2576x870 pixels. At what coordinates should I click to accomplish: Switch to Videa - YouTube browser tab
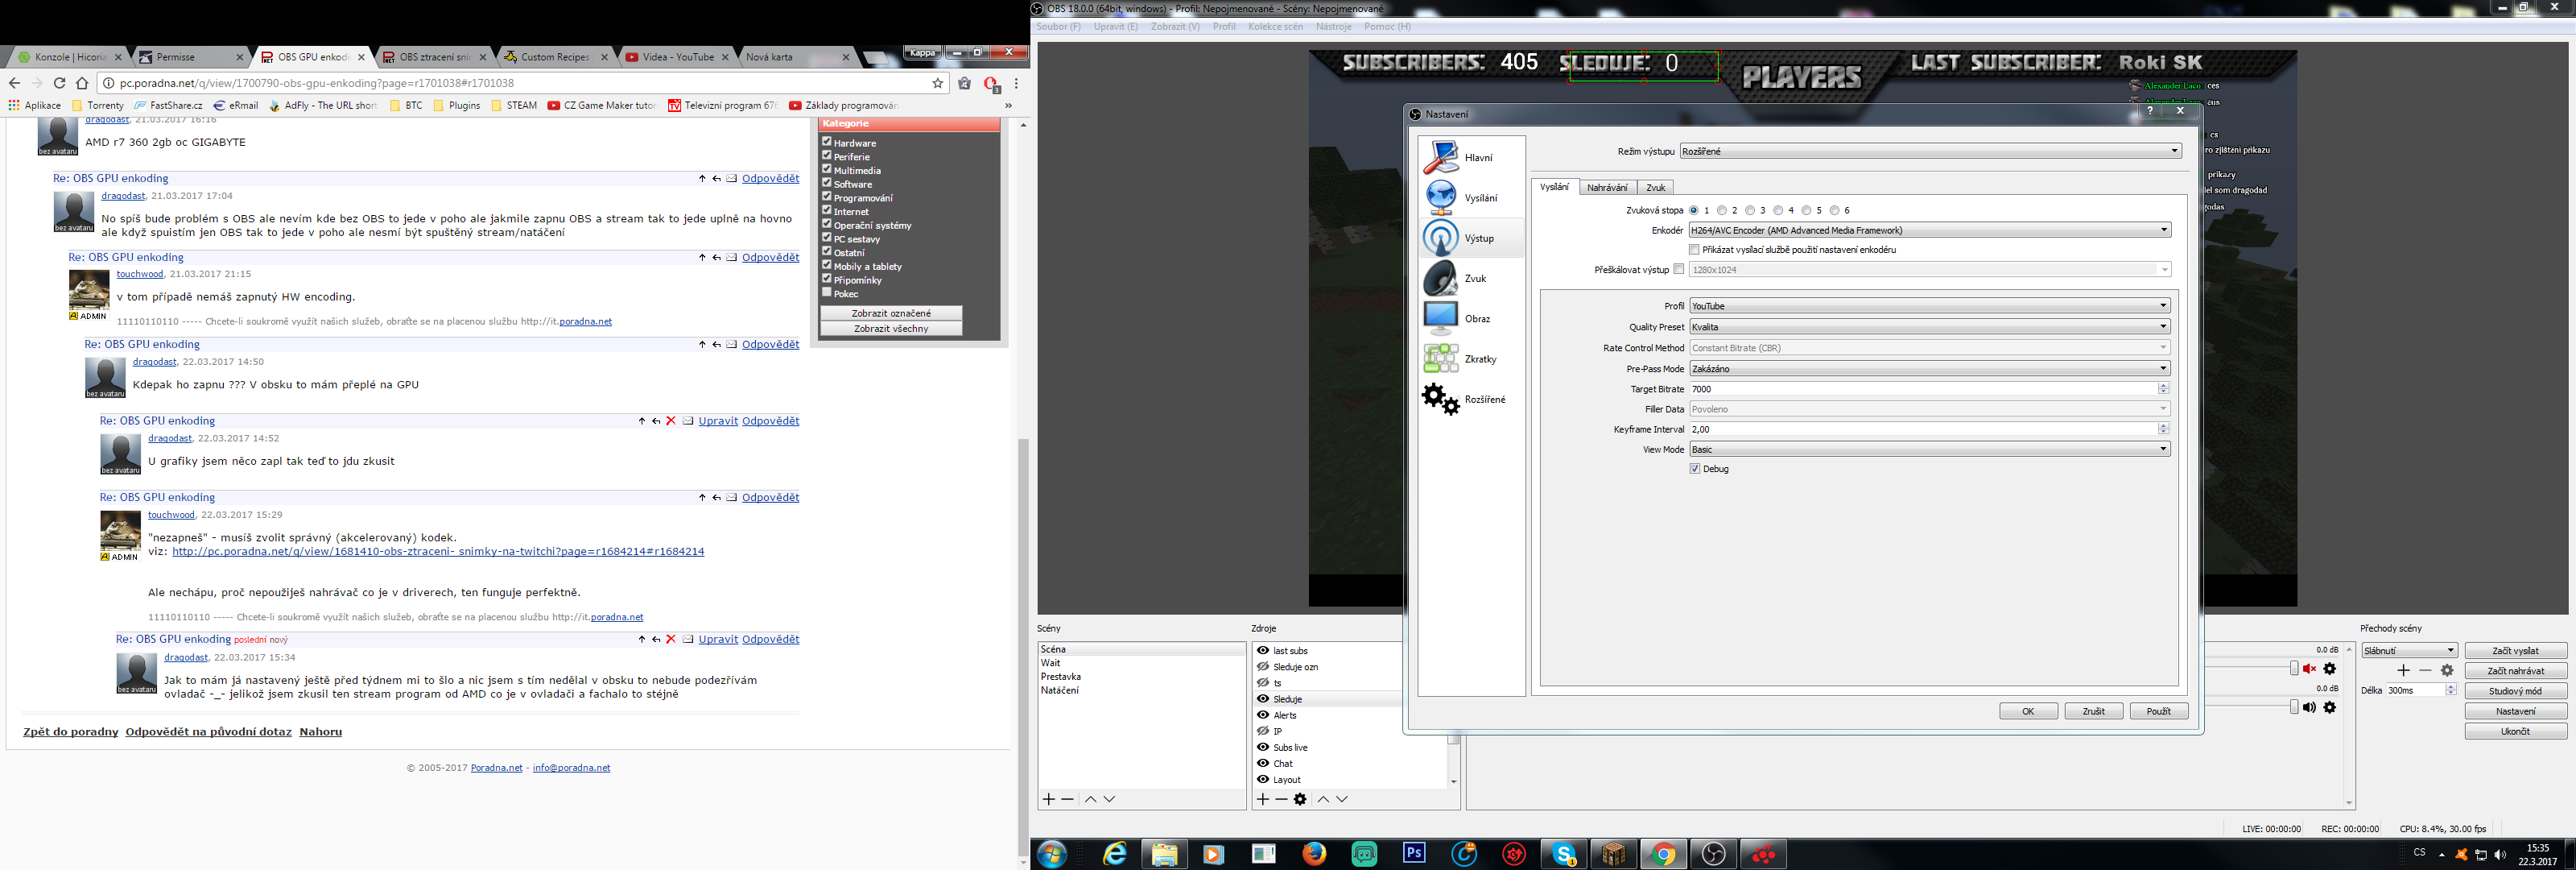(x=677, y=57)
